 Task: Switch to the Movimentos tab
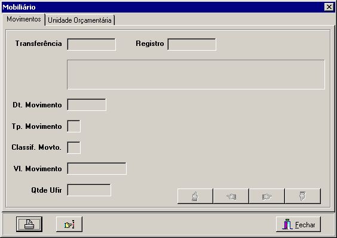pos(24,19)
